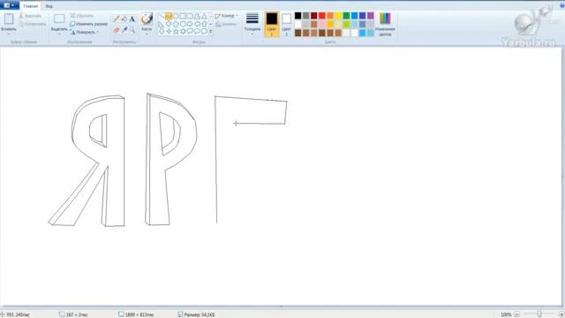Click the '100%' zoom level text
This screenshot has width=565, height=318.
pos(506,314)
